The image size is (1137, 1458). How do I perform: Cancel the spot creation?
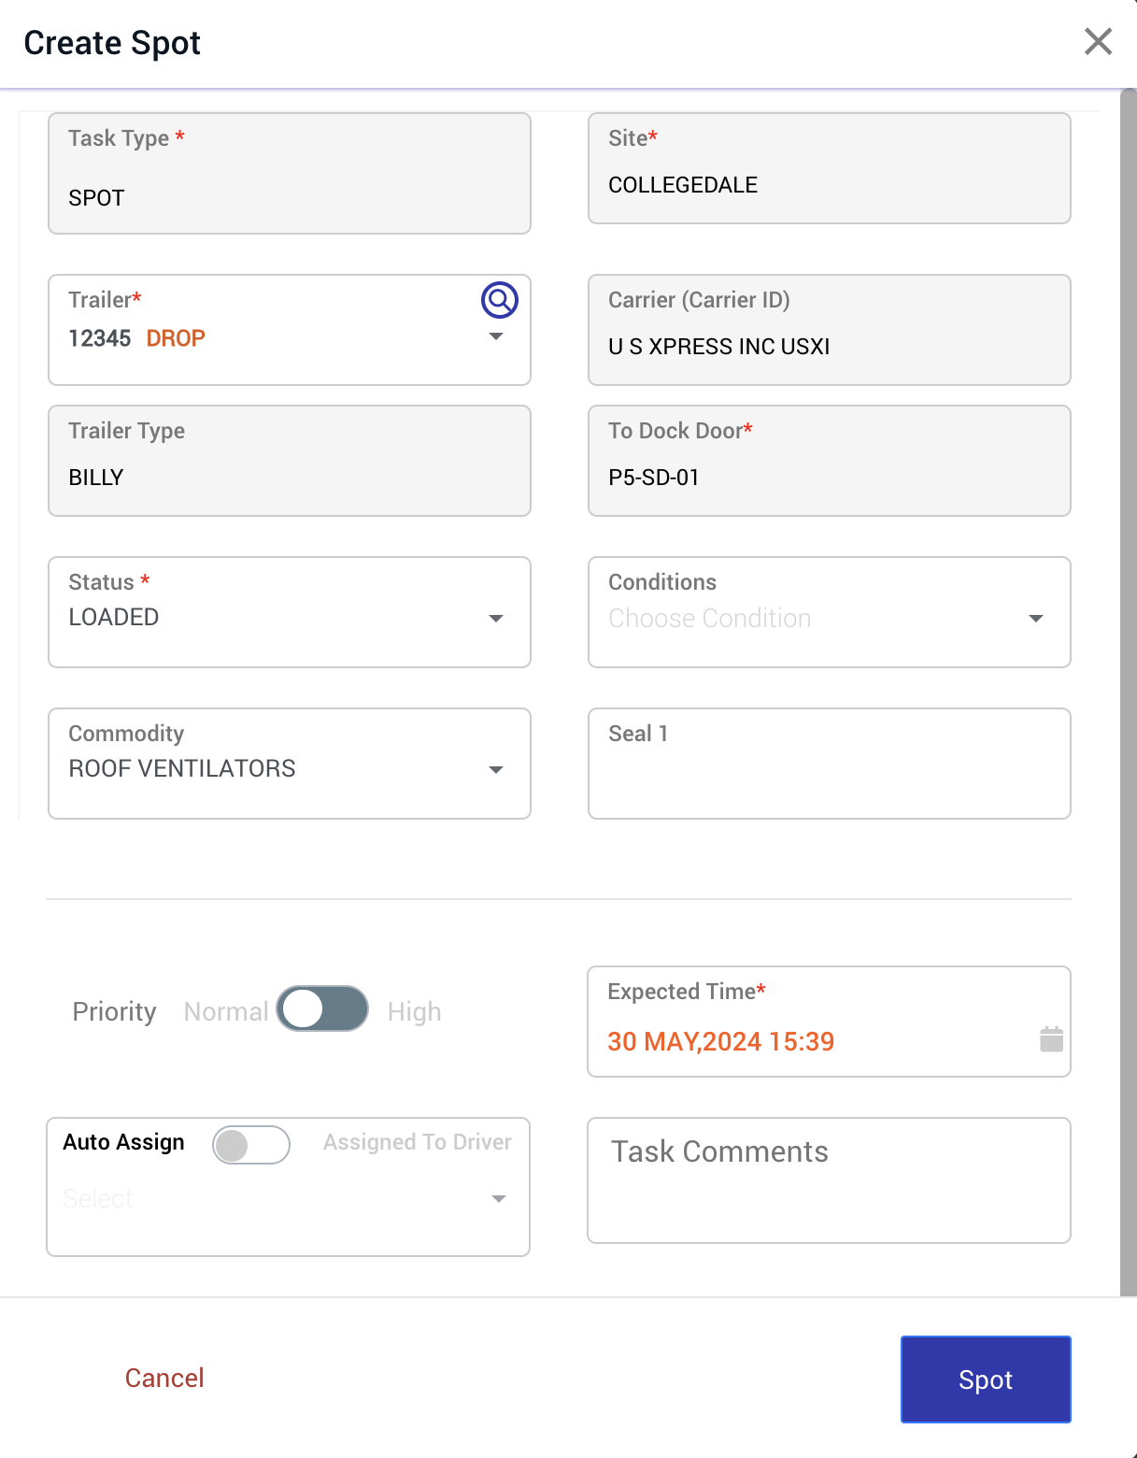tap(163, 1378)
